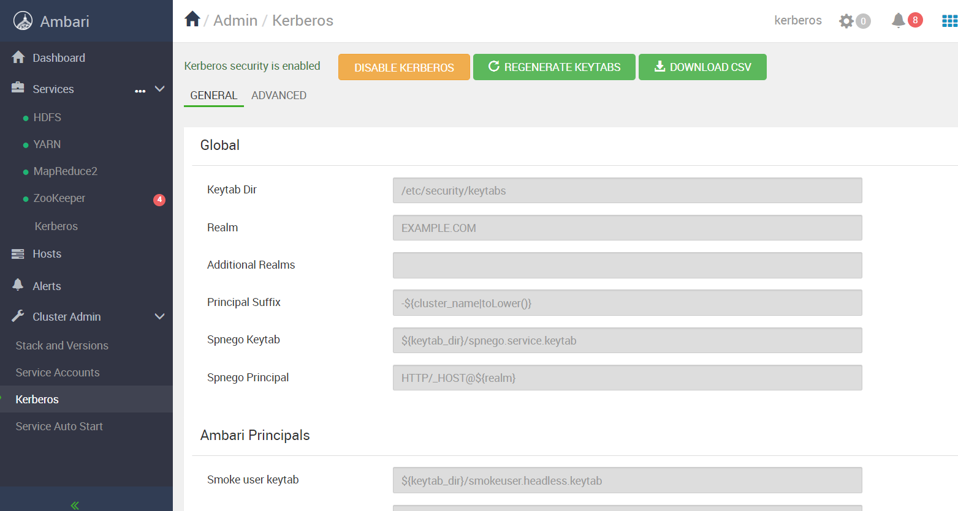Click ZooKeeper alert count badge

point(159,200)
